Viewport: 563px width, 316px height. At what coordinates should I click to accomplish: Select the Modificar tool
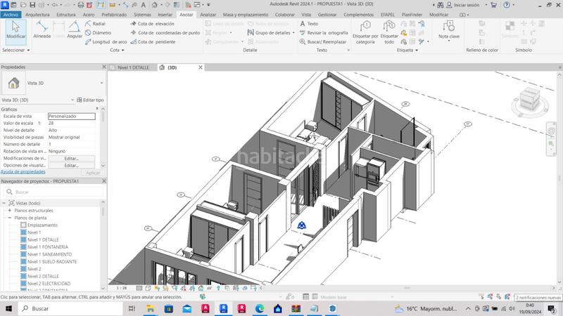coord(15,30)
